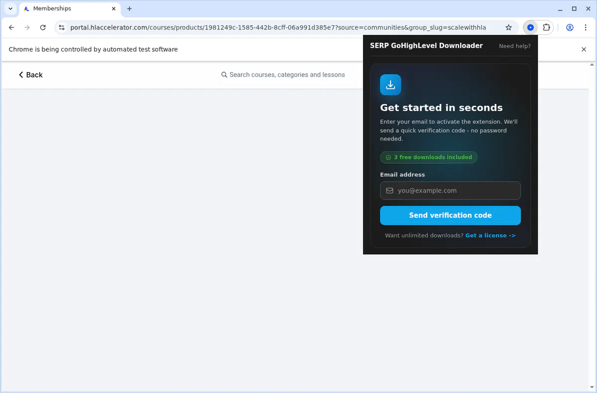Open site information icon in address bar
This screenshot has height=393, width=597.
[x=61, y=28]
